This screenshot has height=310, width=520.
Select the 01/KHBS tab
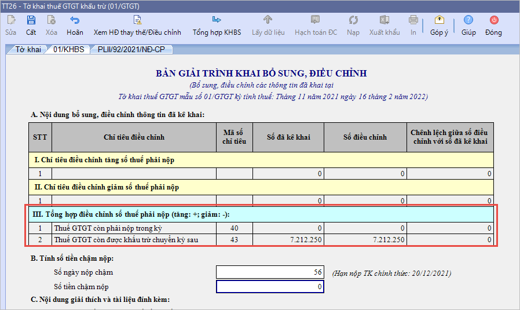point(68,50)
